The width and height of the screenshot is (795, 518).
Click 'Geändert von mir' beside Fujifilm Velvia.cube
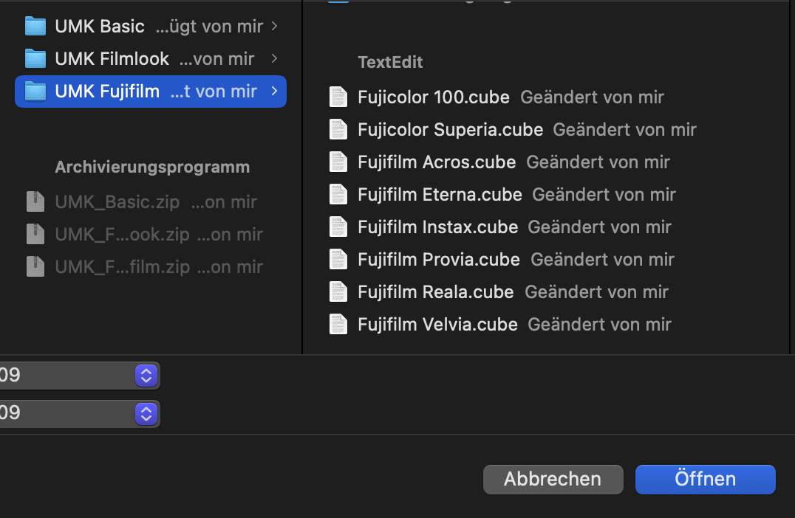599,324
